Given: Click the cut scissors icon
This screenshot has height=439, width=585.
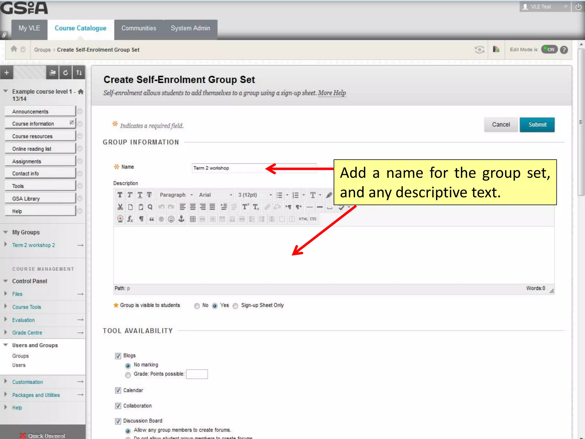Looking at the screenshot, I should click(x=120, y=207).
